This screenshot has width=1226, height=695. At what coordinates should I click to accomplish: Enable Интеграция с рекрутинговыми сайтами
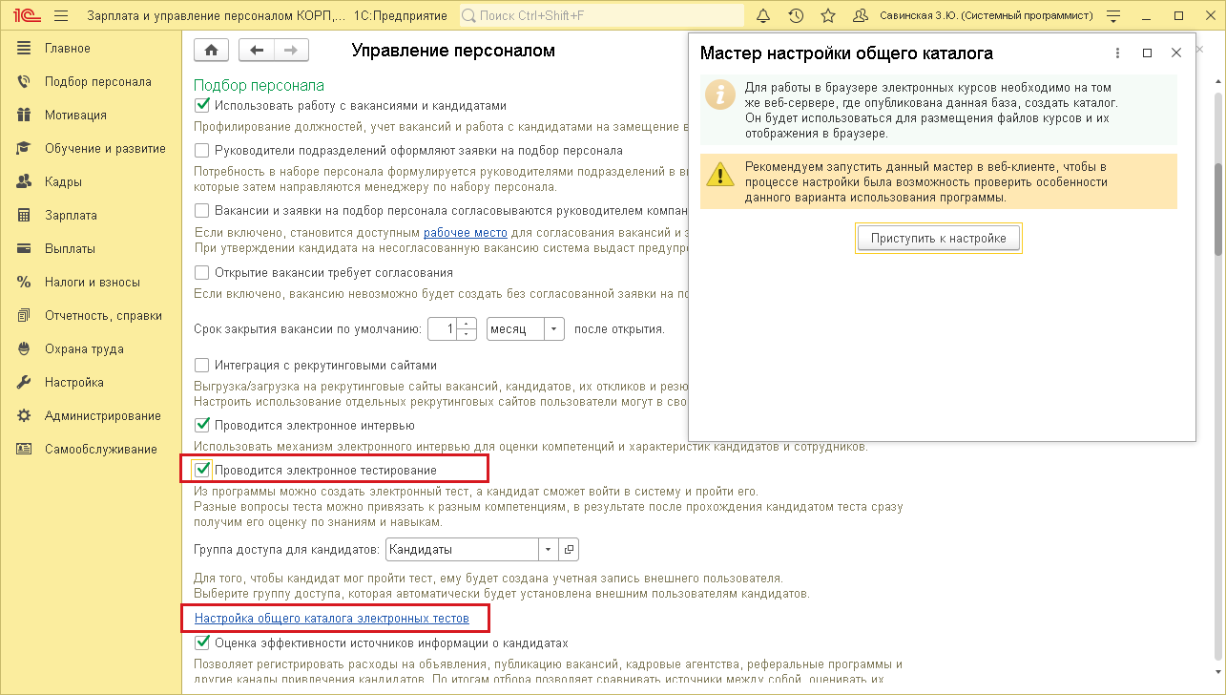pyautogui.click(x=201, y=365)
